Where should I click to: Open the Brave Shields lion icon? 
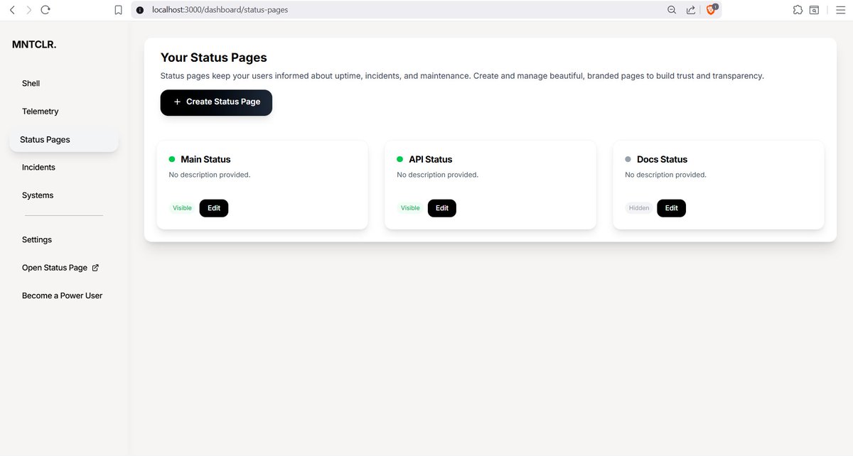pos(712,9)
